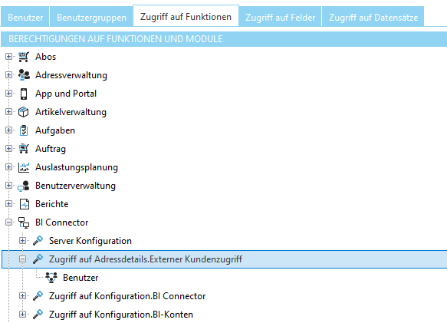Click the BI Connector network icon
Screen dimensions: 447x323
click(x=24, y=222)
